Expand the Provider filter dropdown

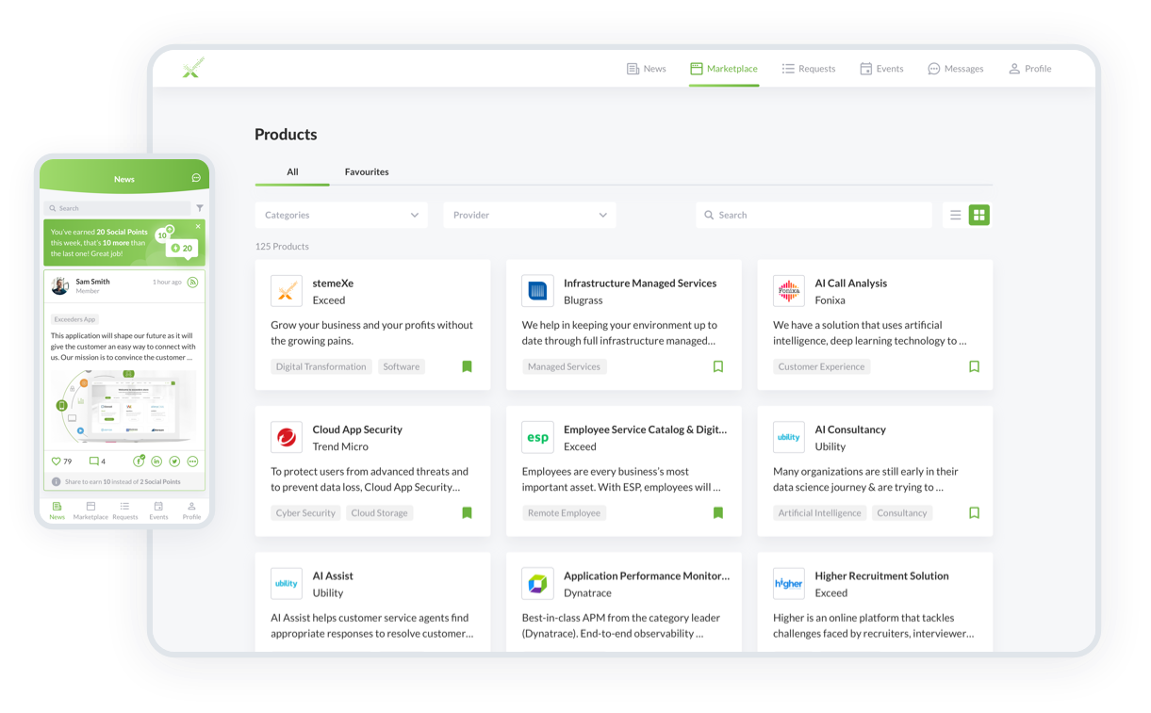pos(529,215)
